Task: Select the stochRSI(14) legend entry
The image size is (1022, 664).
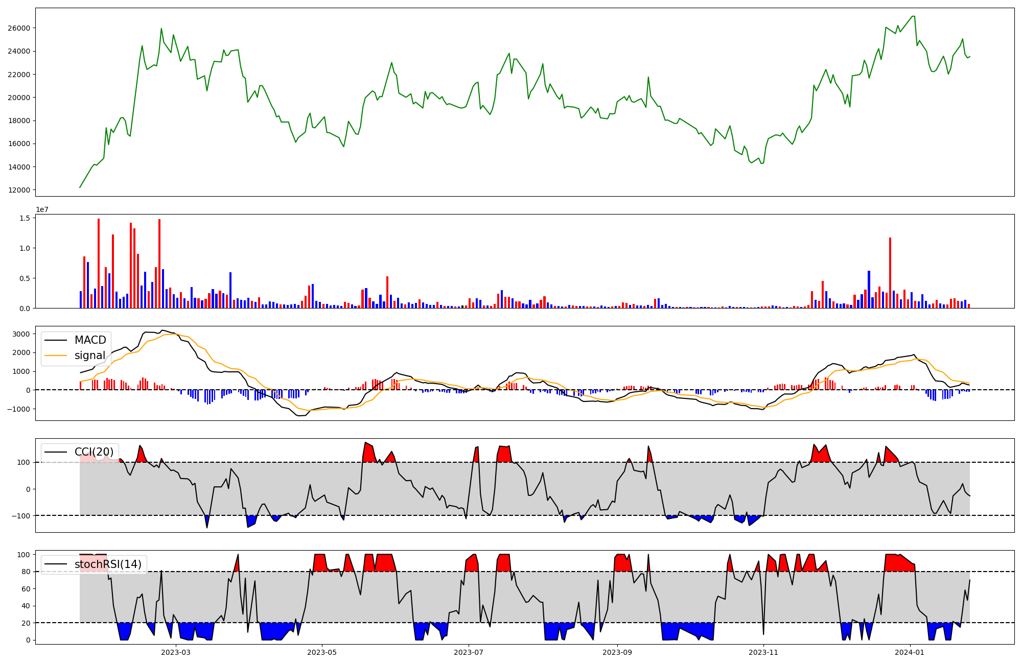Action: 108,564
